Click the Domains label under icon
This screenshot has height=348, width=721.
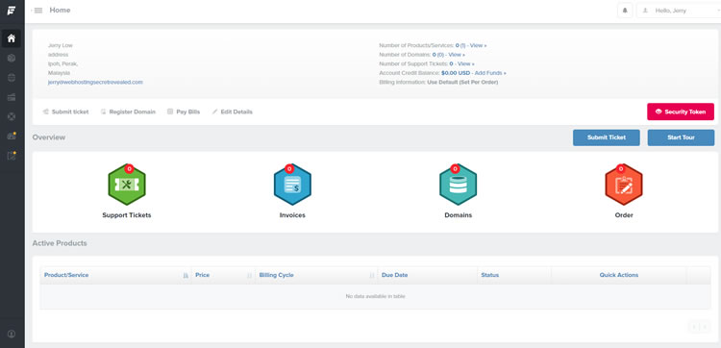coord(458,215)
